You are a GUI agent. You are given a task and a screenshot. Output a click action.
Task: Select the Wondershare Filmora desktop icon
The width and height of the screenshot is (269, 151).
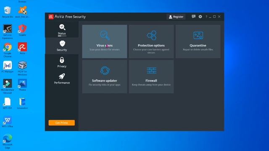pyautogui.click(x=8, y=86)
